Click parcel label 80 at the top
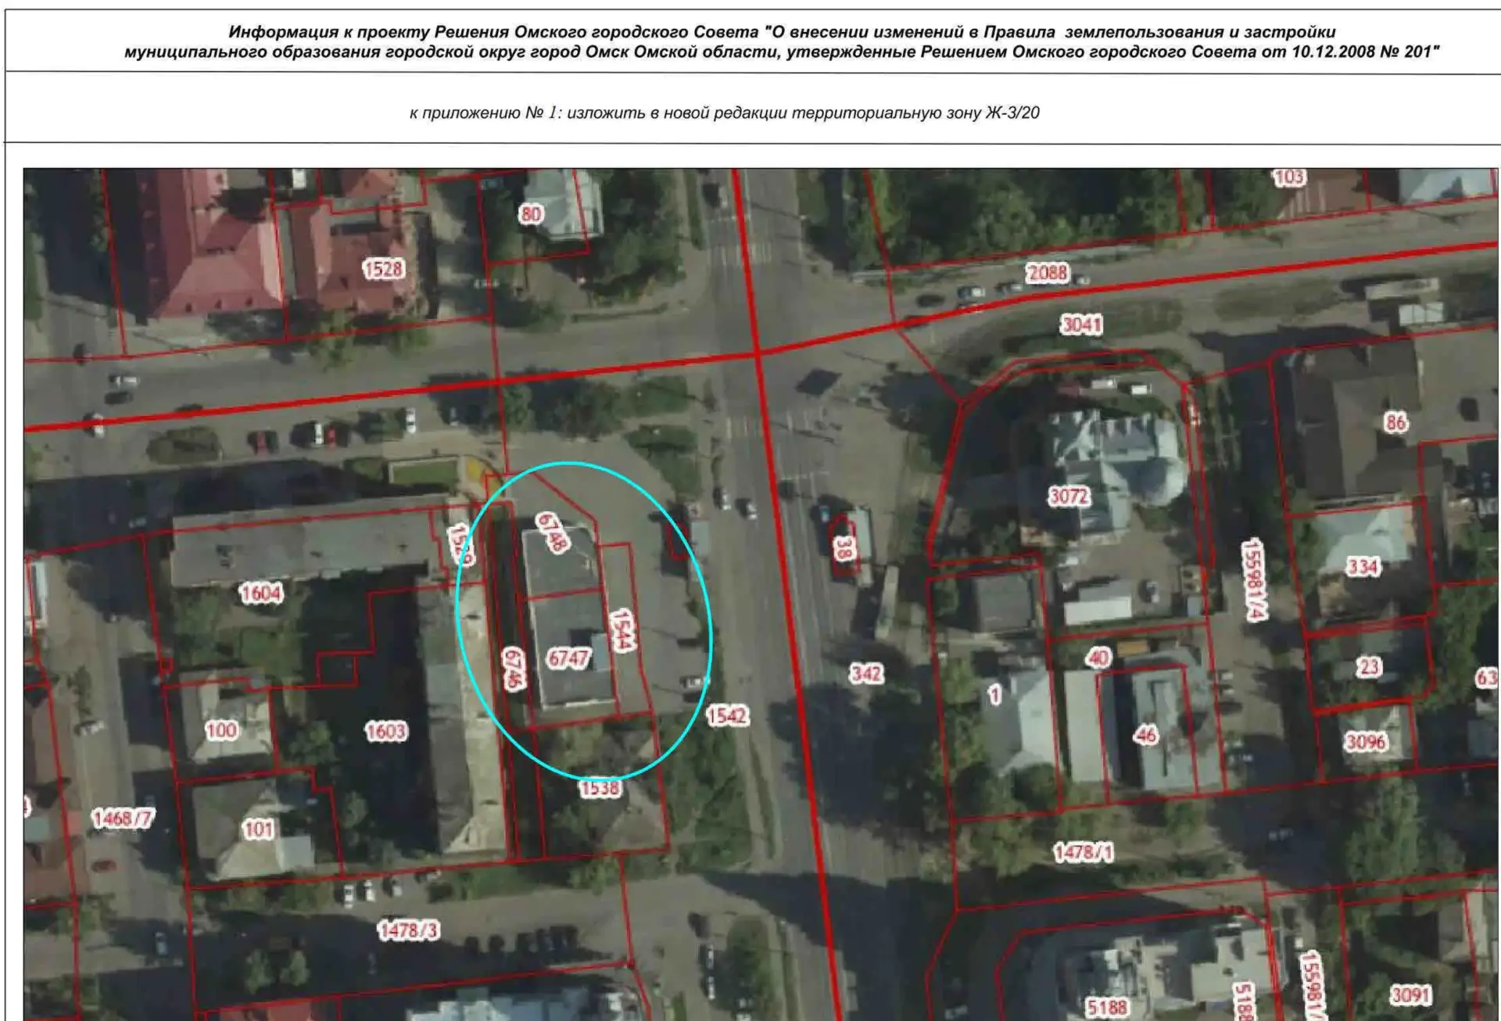 pos(531,214)
